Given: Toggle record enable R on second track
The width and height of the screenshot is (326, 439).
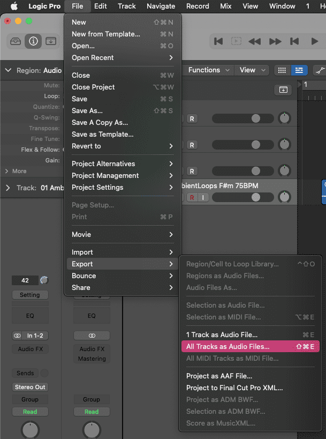Looking at the screenshot, I should point(192,145).
